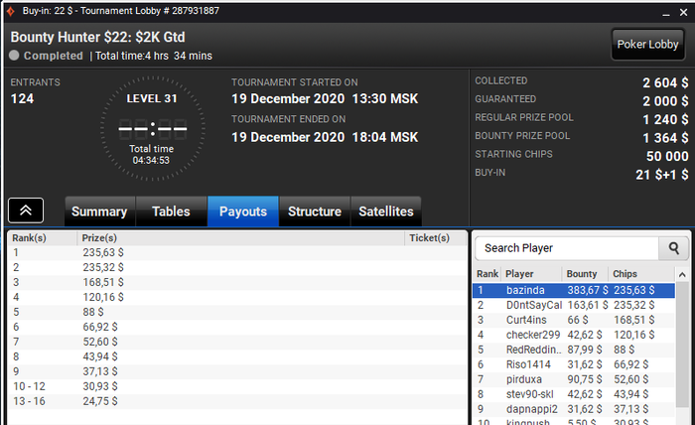The image size is (695, 425).
Task: View the Satellites tab
Action: pyautogui.click(x=386, y=212)
